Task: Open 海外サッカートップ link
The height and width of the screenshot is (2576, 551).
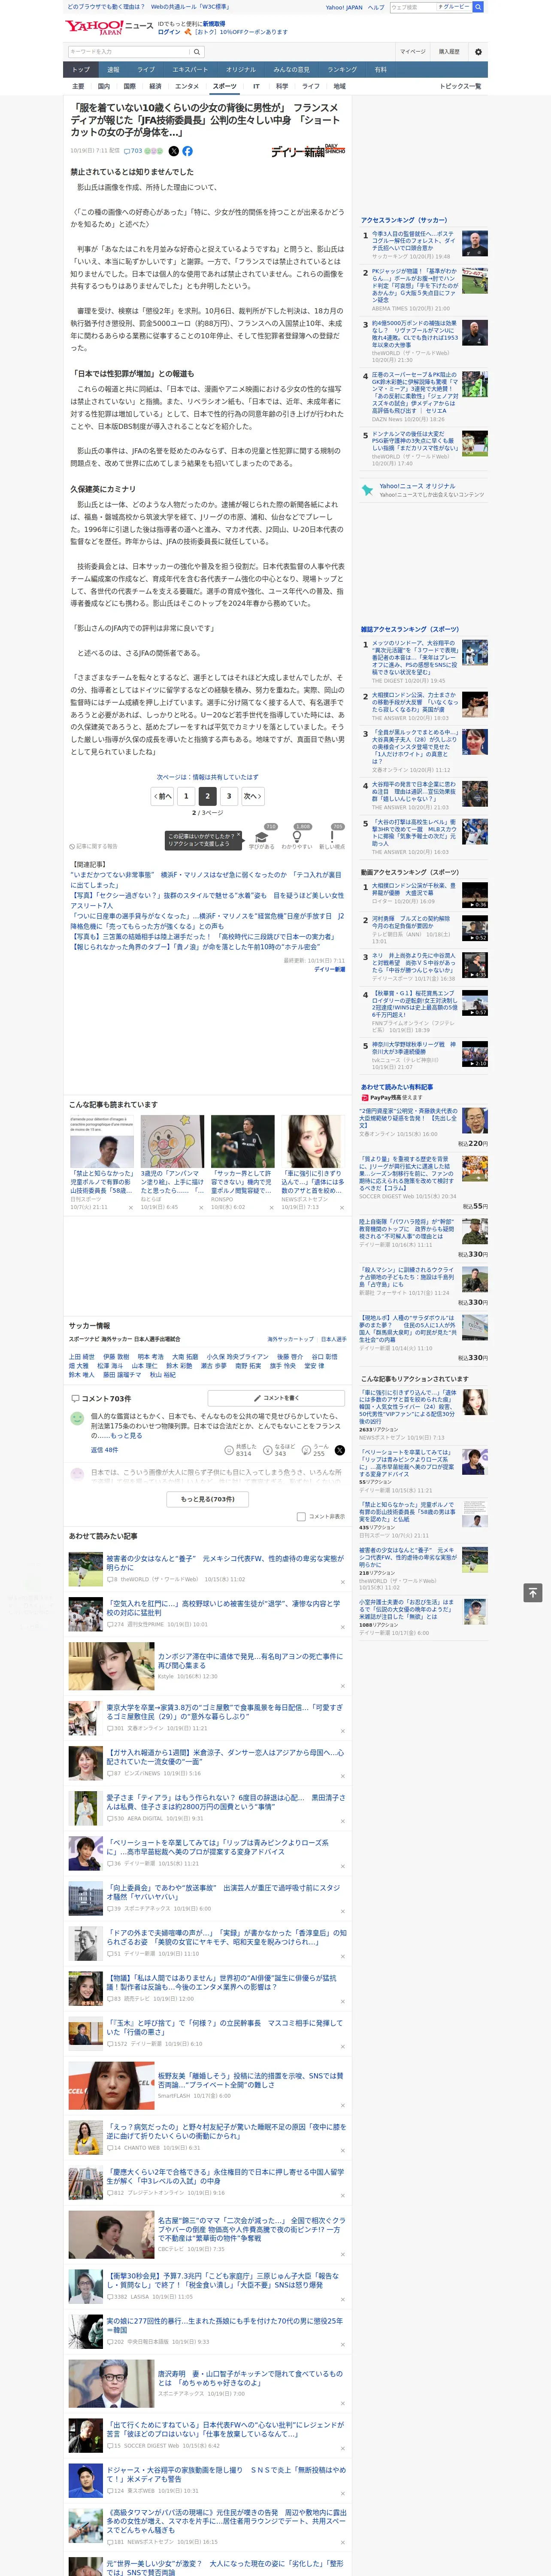Action: pyautogui.click(x=291, y=1339)
